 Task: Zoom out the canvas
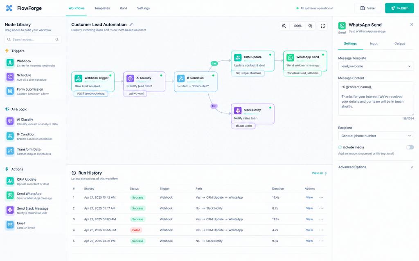click(284, 26)
